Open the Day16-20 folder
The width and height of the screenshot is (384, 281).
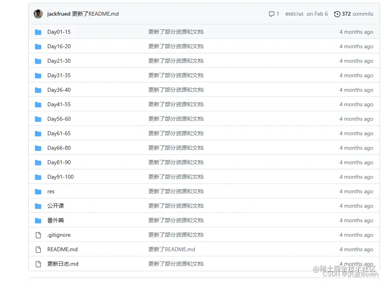[59, 46]
